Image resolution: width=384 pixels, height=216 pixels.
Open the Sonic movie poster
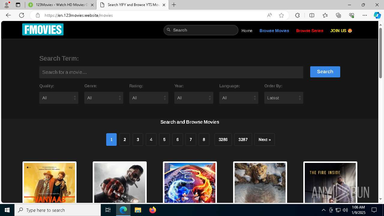click(x=190, y=183)
